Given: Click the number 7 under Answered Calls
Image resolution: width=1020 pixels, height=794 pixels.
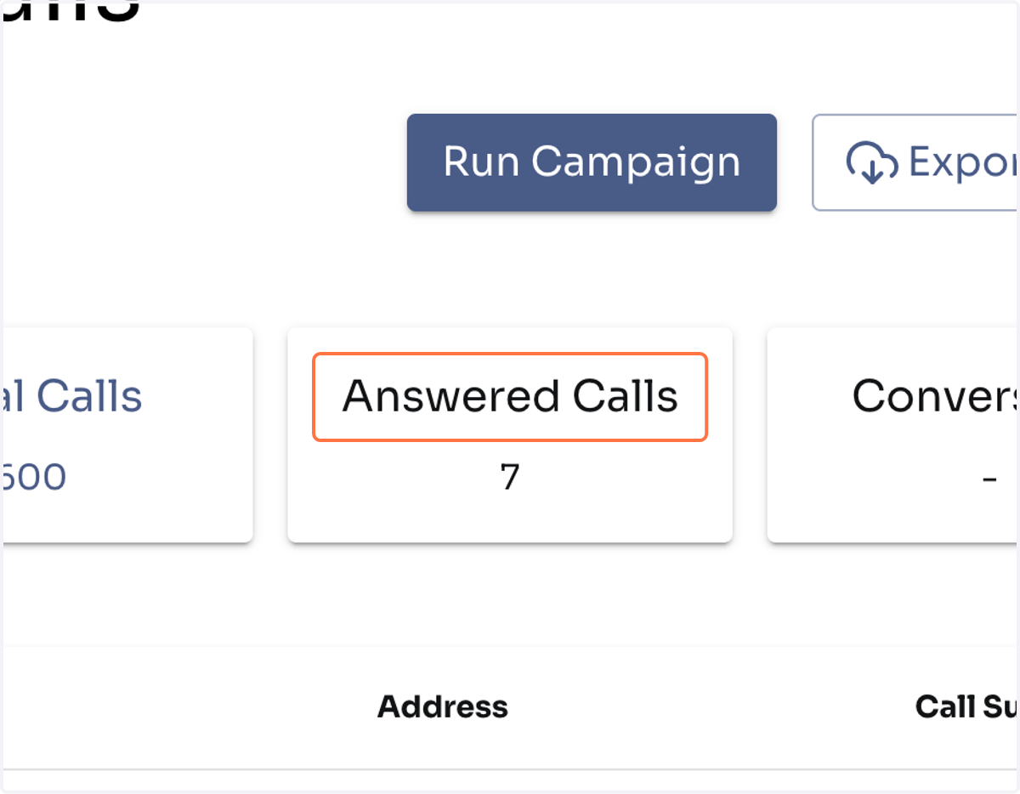Looking at the screenshot, I should point(509,478).
